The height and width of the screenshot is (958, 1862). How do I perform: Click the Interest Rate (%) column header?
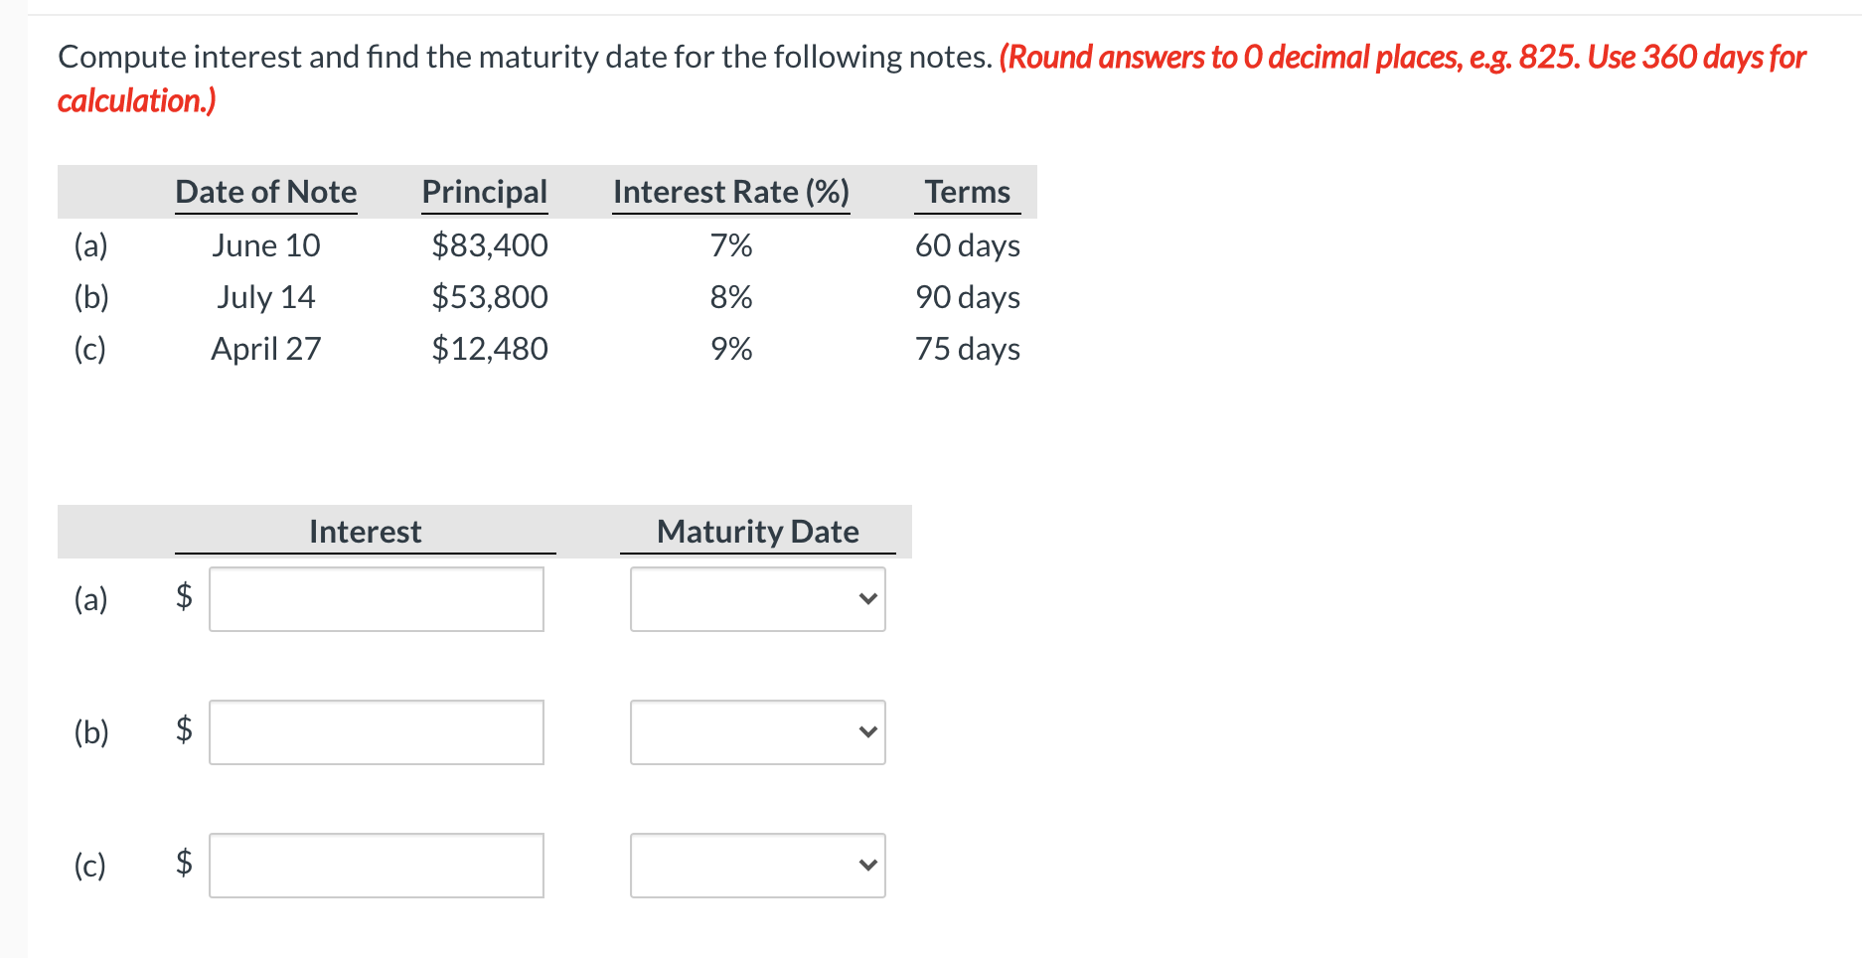[x=730, y=192]
